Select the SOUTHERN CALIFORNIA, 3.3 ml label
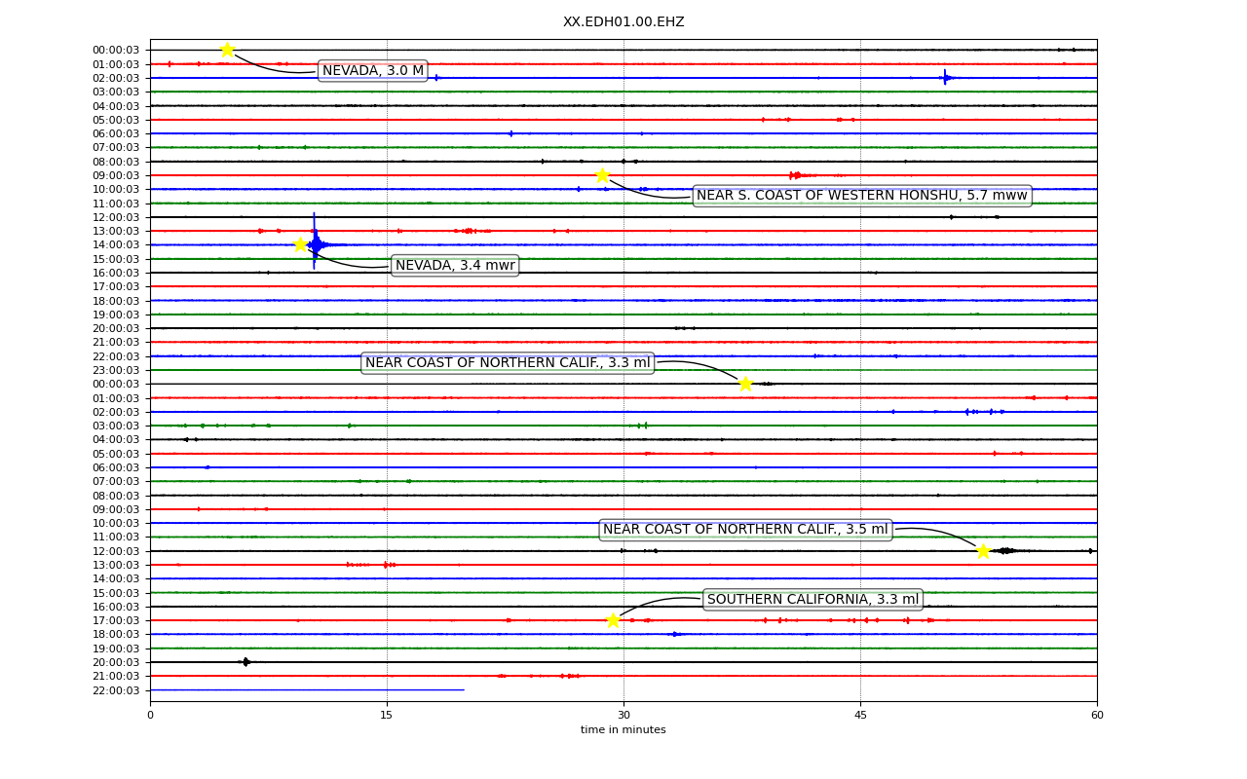The width and height of the screenshot is (1247, 779). click(x=812, y=600)
